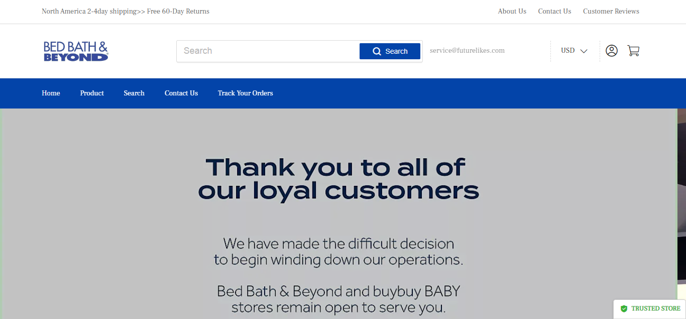Screen dimensions: 686x319
Task: Select Search in the blue navigation bar
Action: 134,93
